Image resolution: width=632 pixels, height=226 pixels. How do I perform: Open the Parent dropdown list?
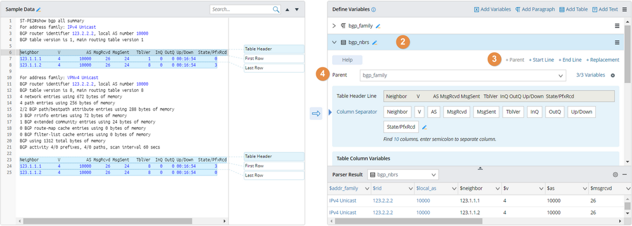(x=561, y=75)
